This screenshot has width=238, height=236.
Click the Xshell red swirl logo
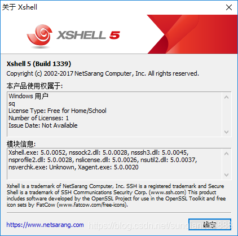click(x=39, y=35)
